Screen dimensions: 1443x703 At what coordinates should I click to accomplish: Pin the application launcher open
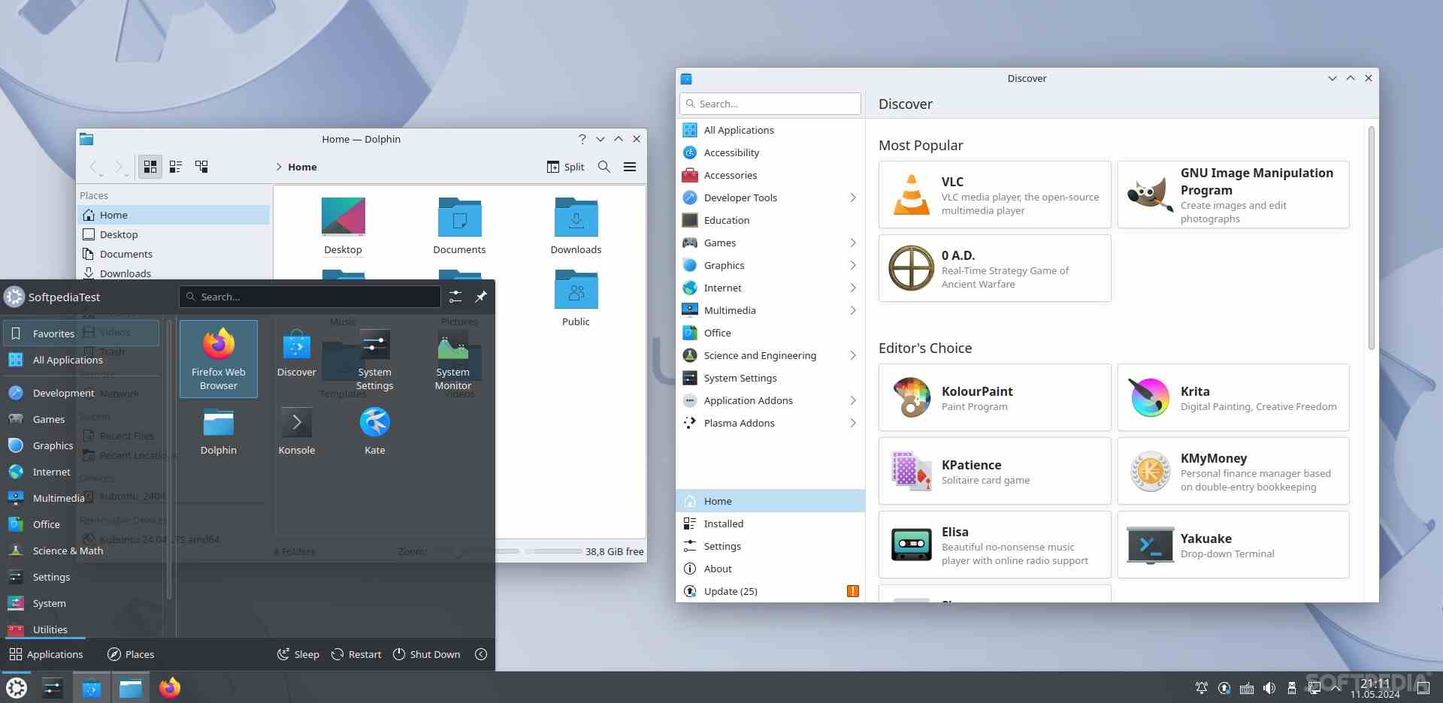481,297
